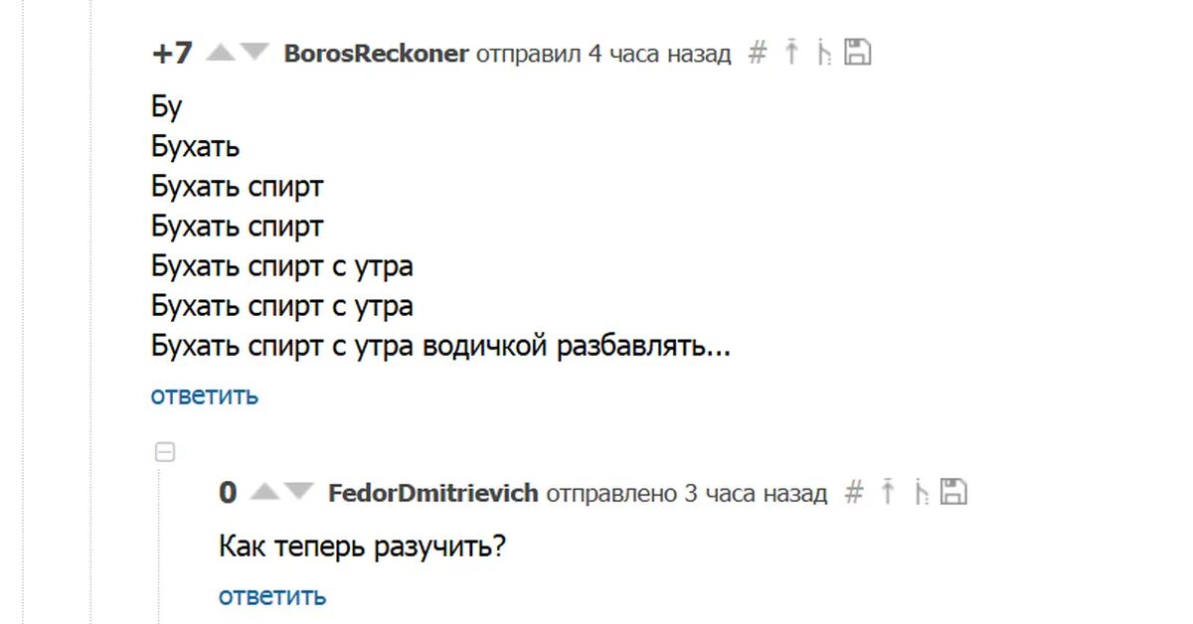Go to parent via arrow on FedorDmitrievich's comment
The height and width of the screenshot is (624, 1193).
[888, 490]
